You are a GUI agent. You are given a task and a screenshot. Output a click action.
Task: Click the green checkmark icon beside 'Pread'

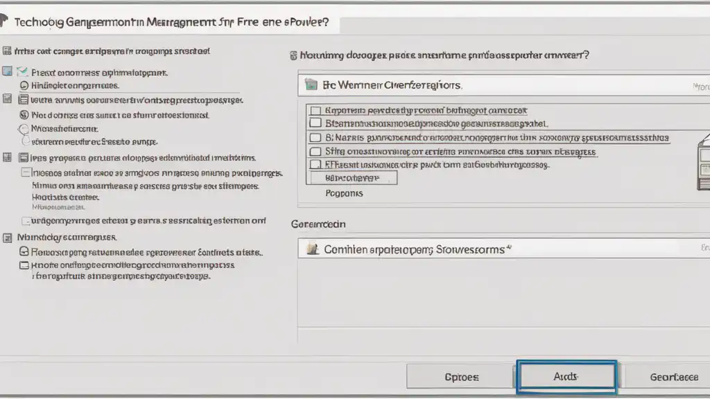(22, 71)
